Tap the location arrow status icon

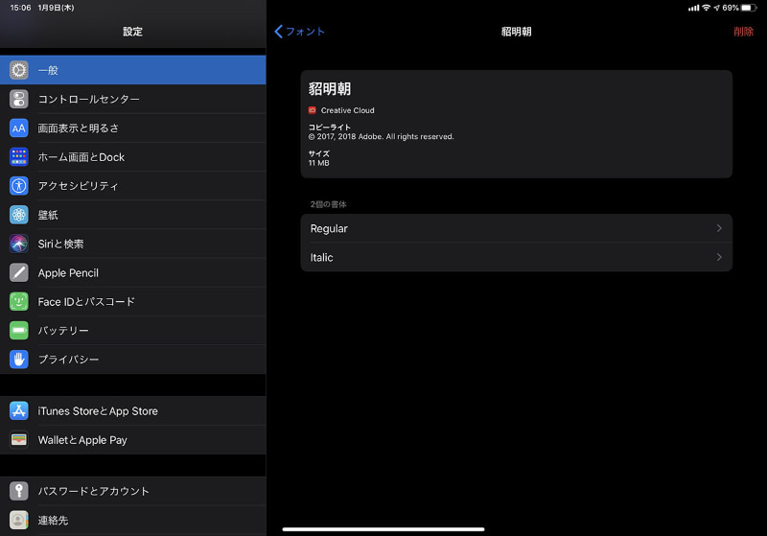[x=716, y=8]
